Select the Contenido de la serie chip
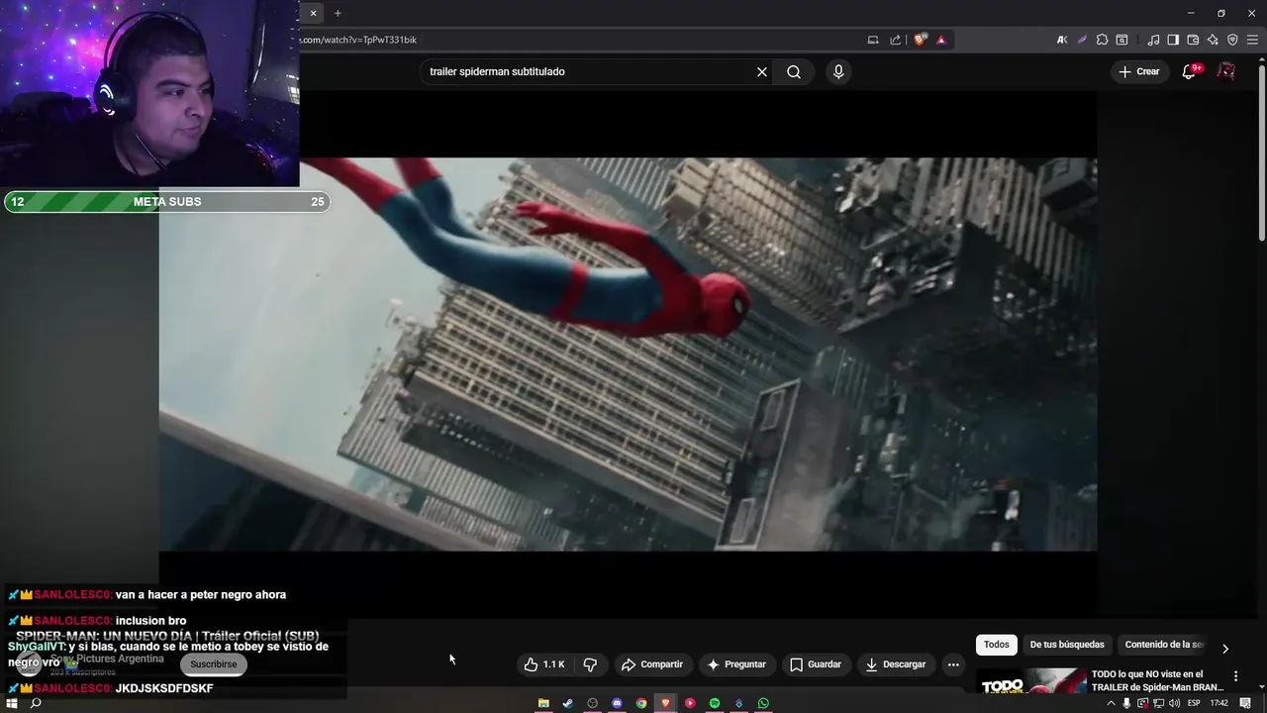Screen dimensions: 1267x713 point(1165,645)
